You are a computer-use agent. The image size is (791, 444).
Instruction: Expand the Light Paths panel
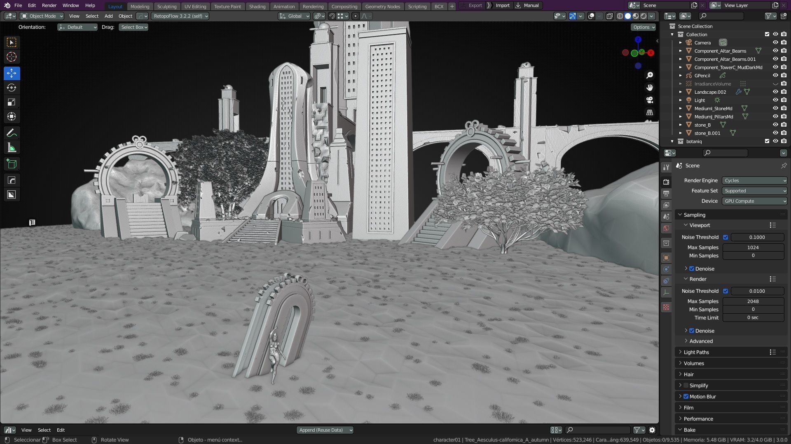coord(696,352)
